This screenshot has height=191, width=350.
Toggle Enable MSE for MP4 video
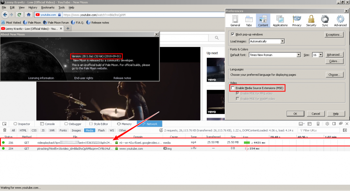[x=238, y=93]
